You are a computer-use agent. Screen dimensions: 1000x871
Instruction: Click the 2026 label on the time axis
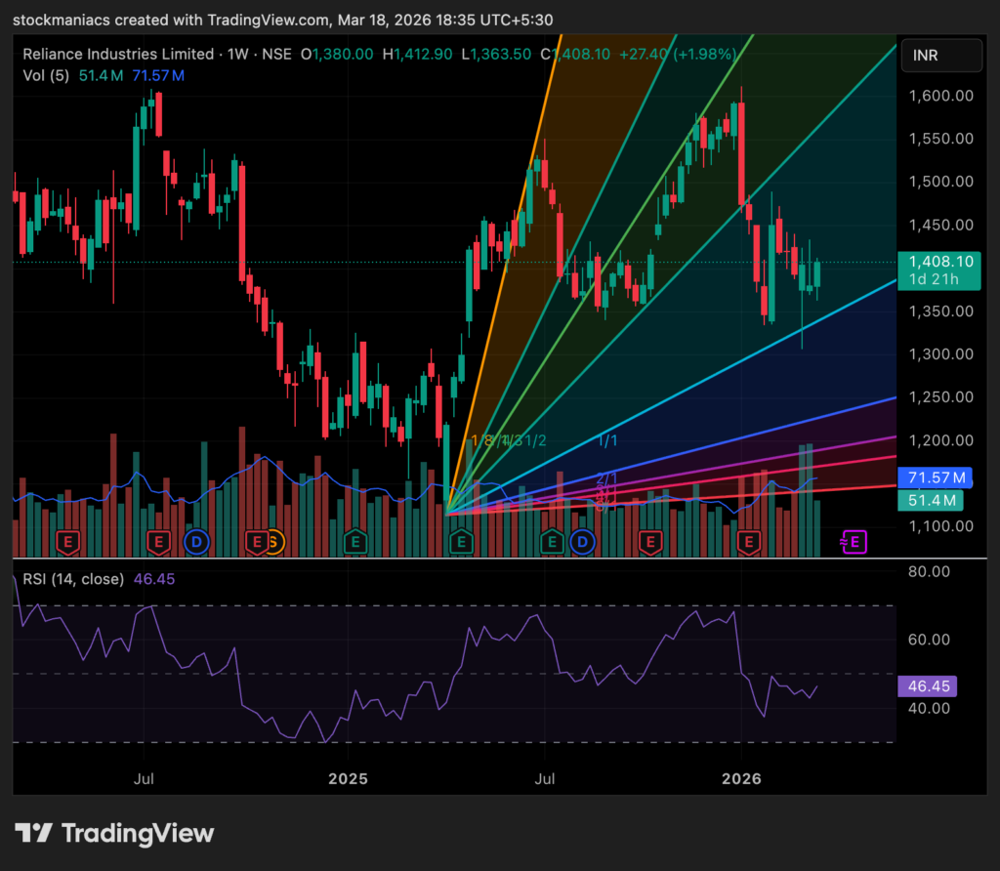click(741, 779)
